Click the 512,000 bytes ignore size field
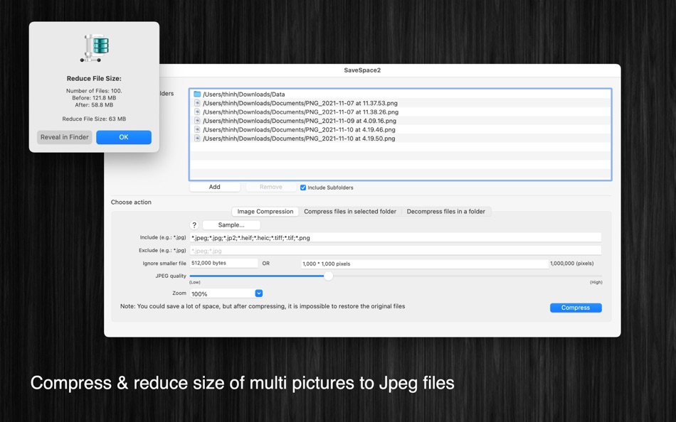Screen dimensions: 676x422 pyautogui.click(x=223, y=263)
